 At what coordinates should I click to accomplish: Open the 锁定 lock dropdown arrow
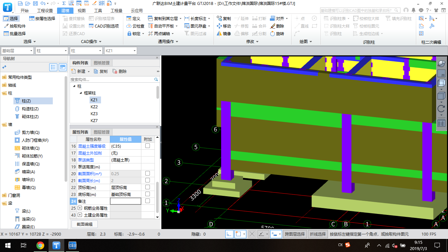point(143,34)
